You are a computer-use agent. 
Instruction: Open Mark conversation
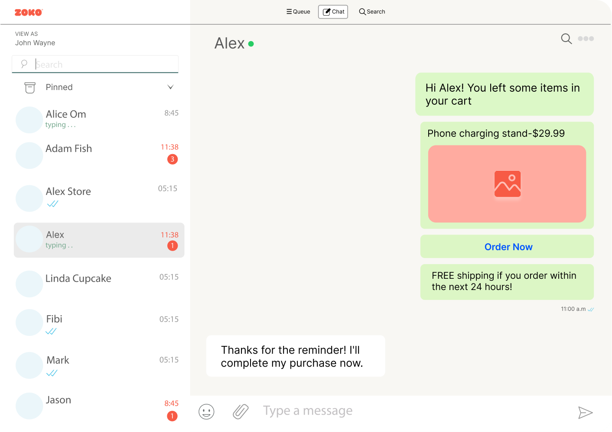[99, 365]
